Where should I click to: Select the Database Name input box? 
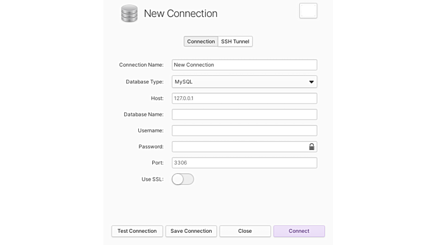click(244, 115)
